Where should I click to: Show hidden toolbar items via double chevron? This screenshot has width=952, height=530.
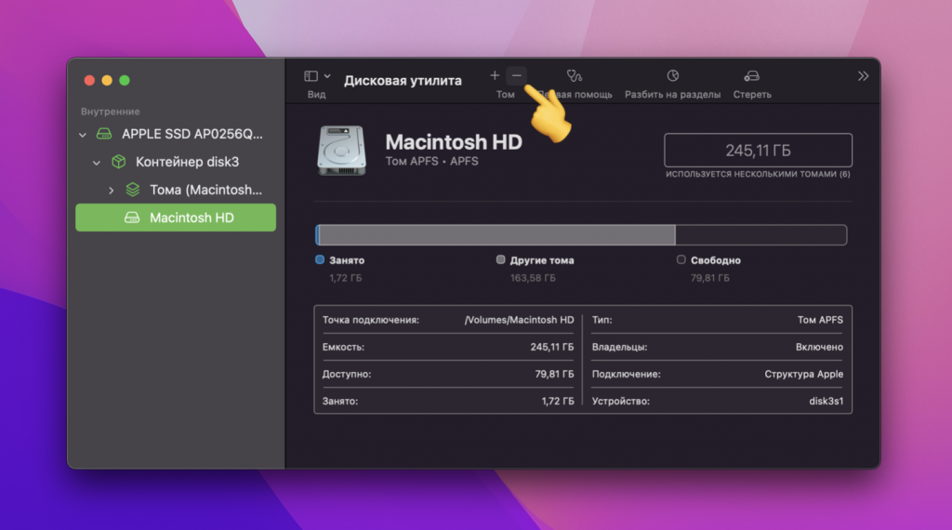863,76
